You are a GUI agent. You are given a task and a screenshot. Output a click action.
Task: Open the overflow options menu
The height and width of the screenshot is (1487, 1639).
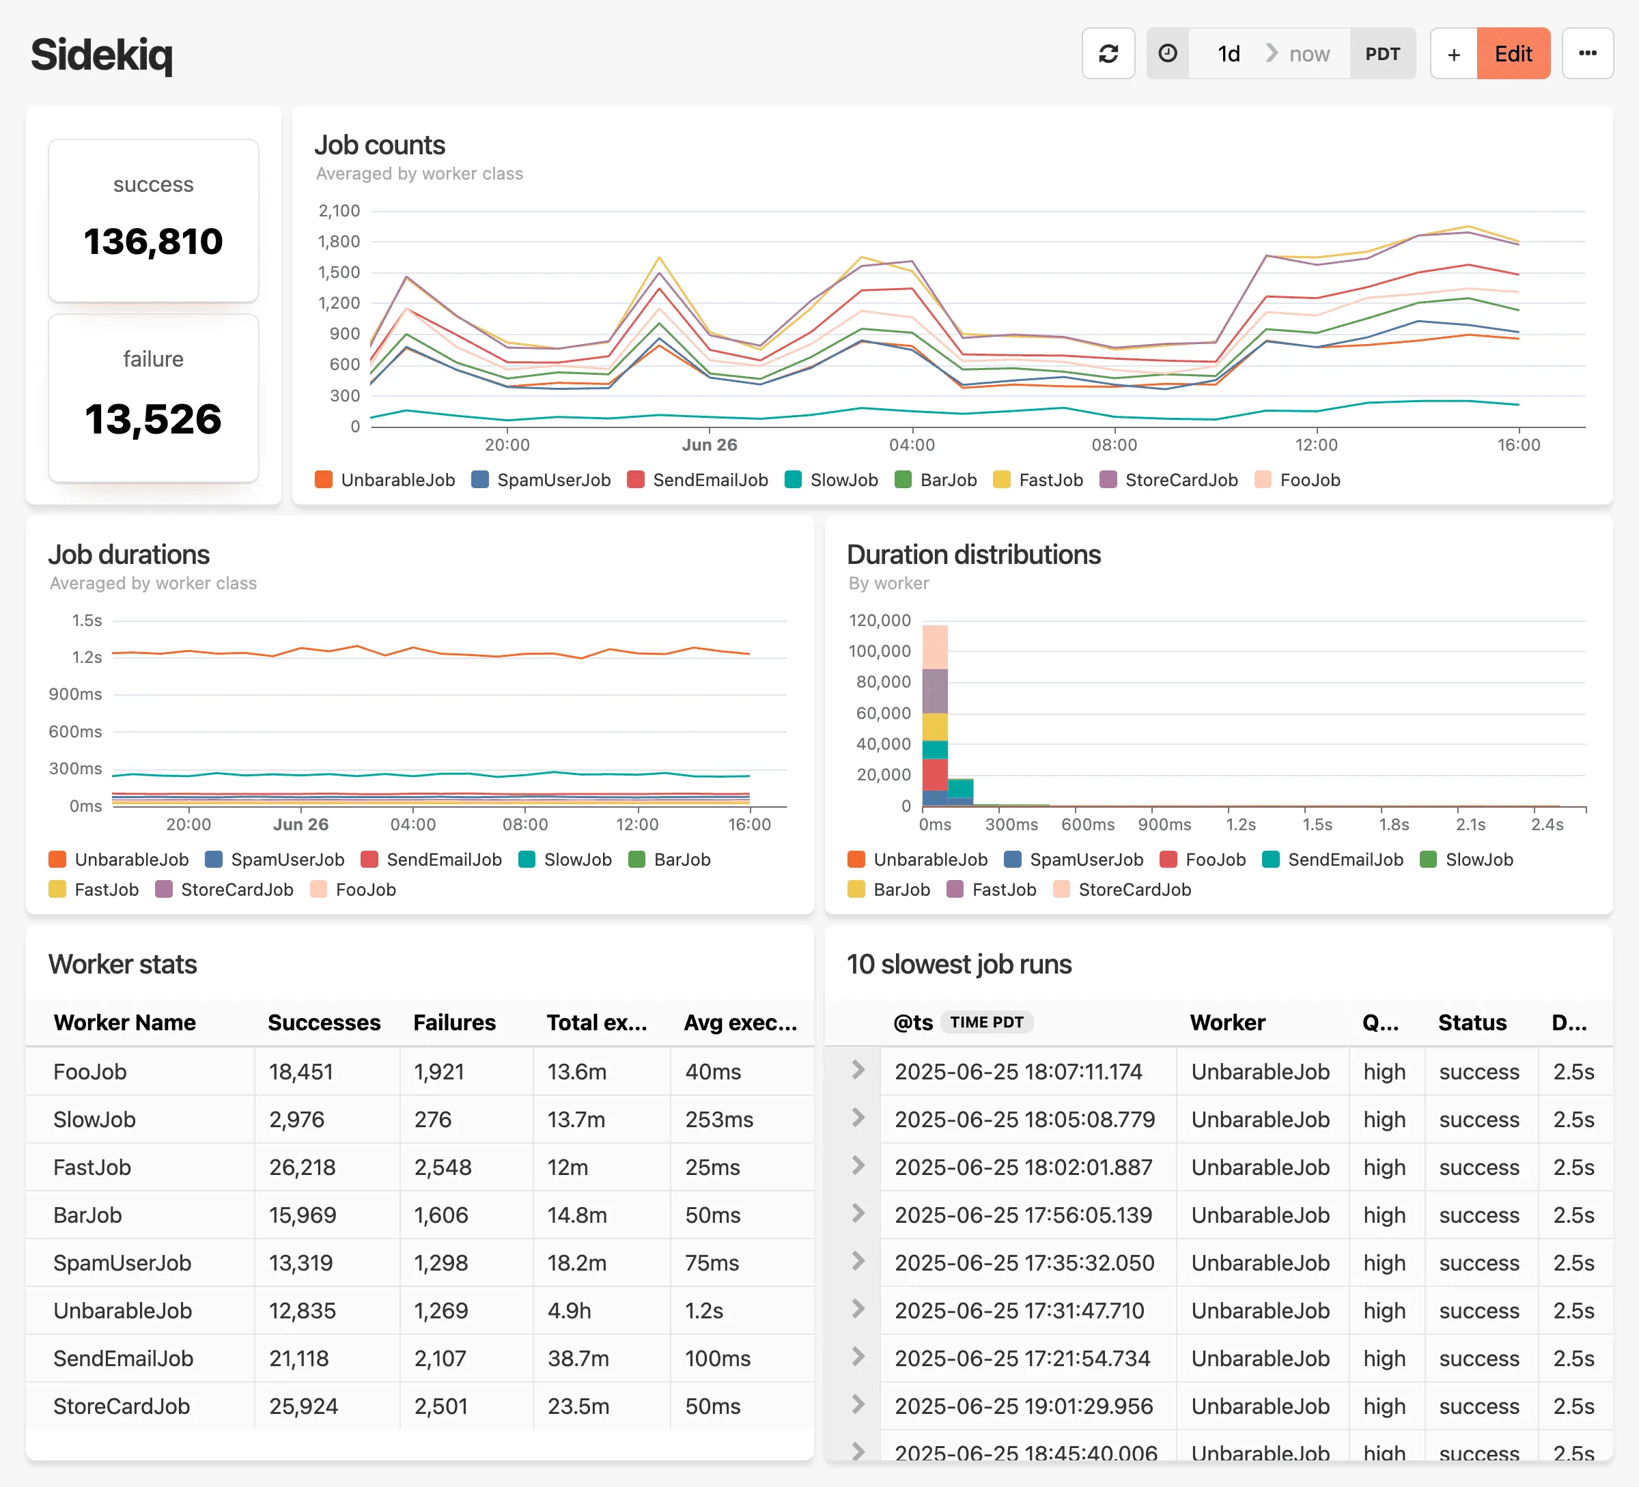click(1588, 53)
